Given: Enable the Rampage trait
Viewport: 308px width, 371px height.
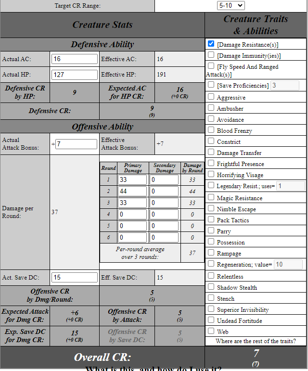Looking at the screenshot, I should [x=211, y=253].
